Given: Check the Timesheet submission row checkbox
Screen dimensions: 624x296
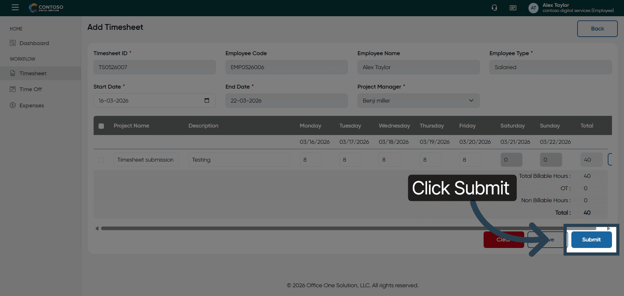Looking at the screenshot, I should click(101, 160).
